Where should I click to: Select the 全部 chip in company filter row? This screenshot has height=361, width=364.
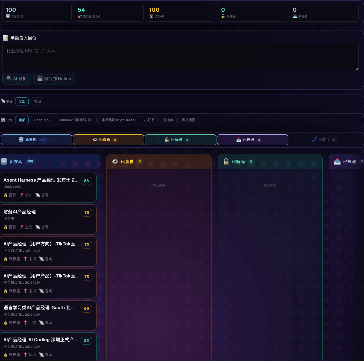tap(22, 120)
